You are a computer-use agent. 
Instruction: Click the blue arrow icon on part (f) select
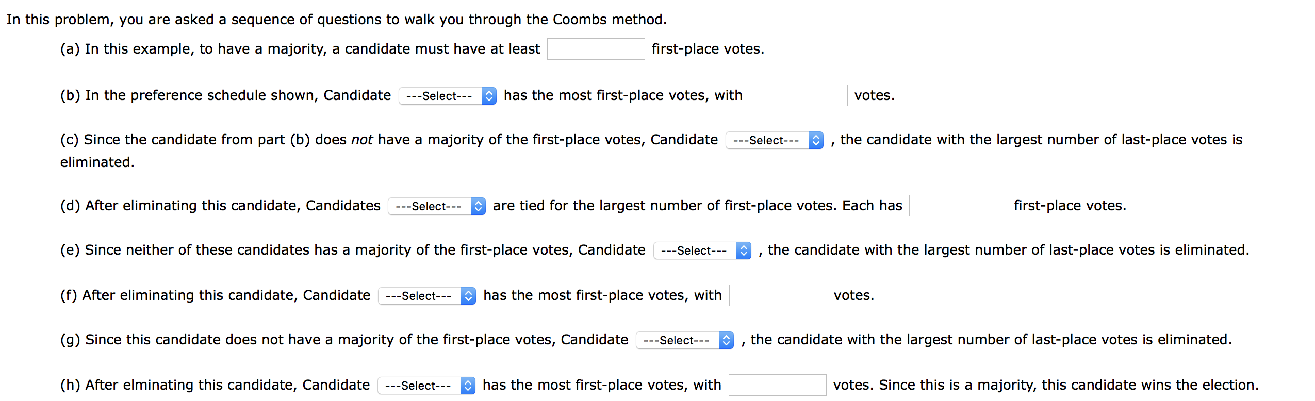468,296
